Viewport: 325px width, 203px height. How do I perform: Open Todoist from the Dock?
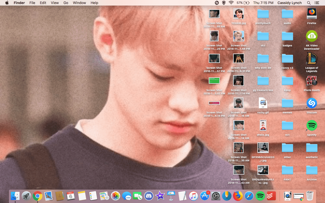[271, 196]
